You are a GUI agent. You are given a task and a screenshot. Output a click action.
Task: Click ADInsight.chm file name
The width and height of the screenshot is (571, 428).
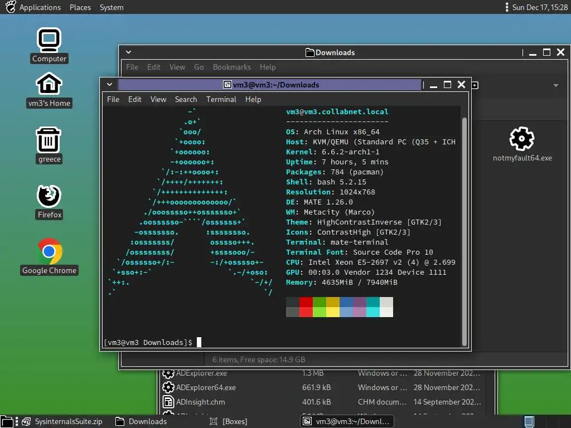(x=200, y=402)
